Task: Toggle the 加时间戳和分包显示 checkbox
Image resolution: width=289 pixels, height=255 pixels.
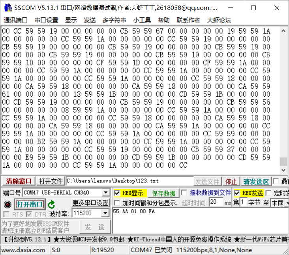Action: click(117, 203)
